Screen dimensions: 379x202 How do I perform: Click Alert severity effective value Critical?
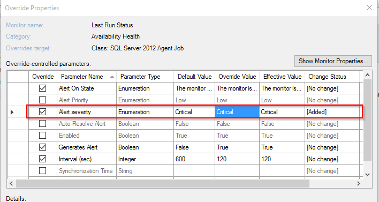(x=282, y=112)
